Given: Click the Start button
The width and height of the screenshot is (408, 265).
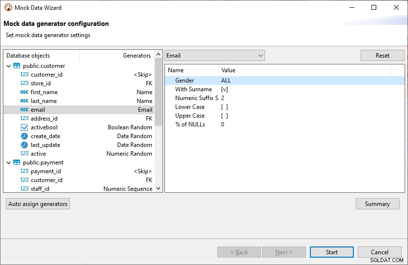Looking at the screenshot, I should (332, 252).
